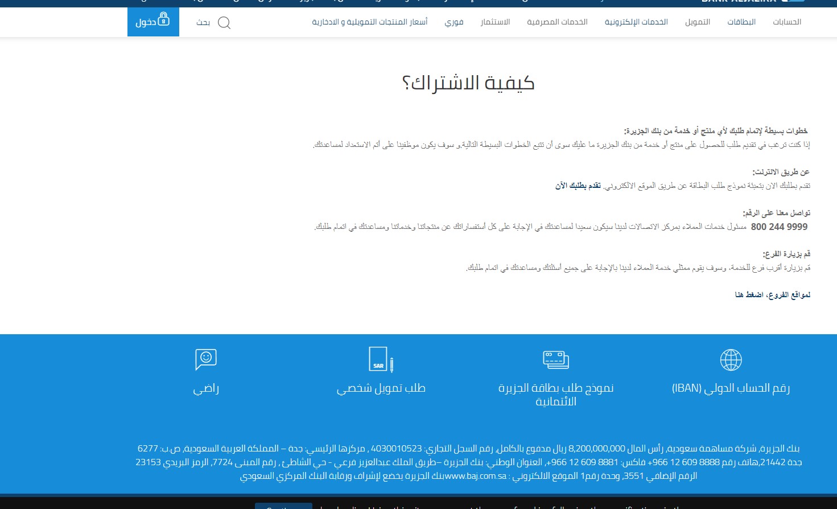
Task: Open the الاستثمار menu
Action: pyautogui.click(x=495, y=22)
